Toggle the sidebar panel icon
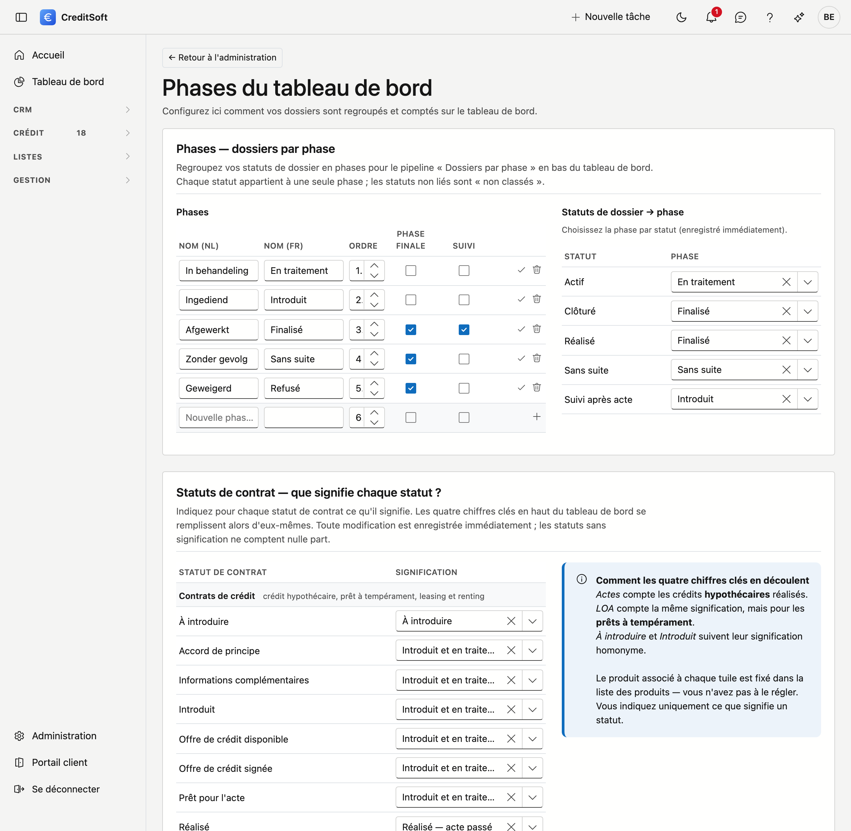The width and height of the screenshot is (851, 831). click(x=21, y=17)
